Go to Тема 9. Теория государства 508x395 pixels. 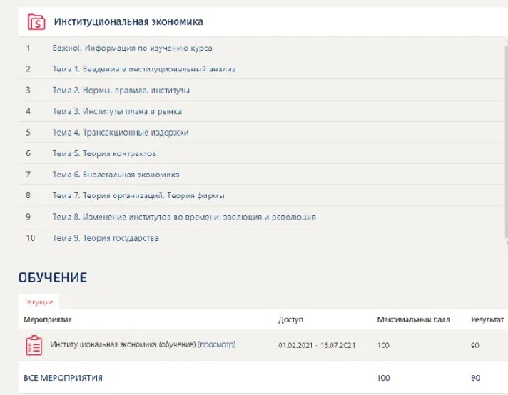105,238
